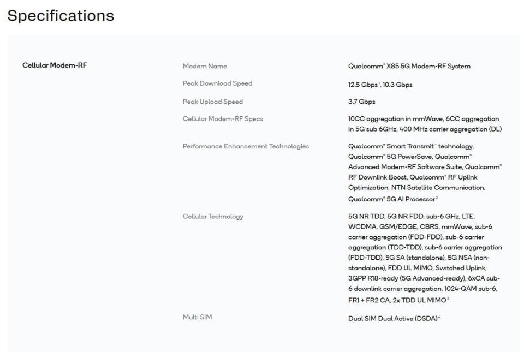Click the Peak Upload Speed label

point(213,102)
